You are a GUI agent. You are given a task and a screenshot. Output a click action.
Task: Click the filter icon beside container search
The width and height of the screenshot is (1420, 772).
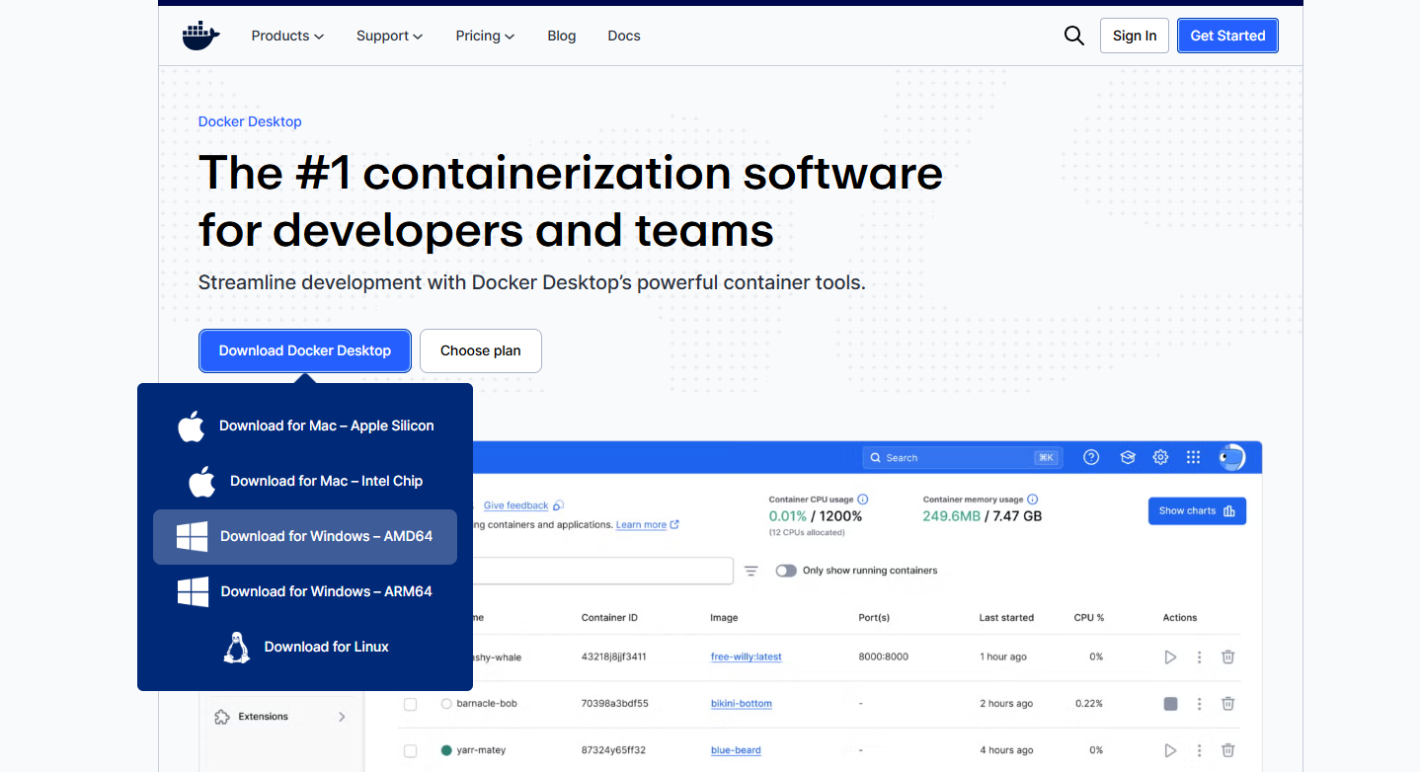pyautogui.click(x=751, y=571)
